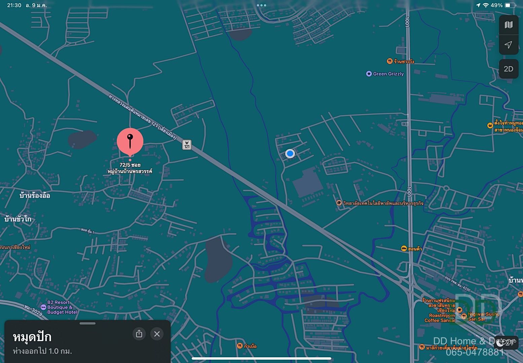The image size is (523, 363).
Task: Tap the location tracking arrow button
Action: click(x=509, y=45)
